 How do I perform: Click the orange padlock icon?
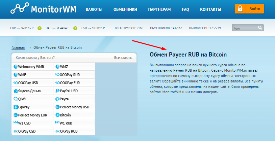click(240, 9)
